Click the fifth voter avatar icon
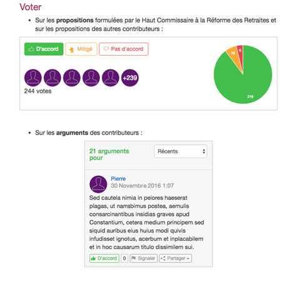Image resolution: width=300 pixels, height=286 pixels. click(x=111, y=78)
